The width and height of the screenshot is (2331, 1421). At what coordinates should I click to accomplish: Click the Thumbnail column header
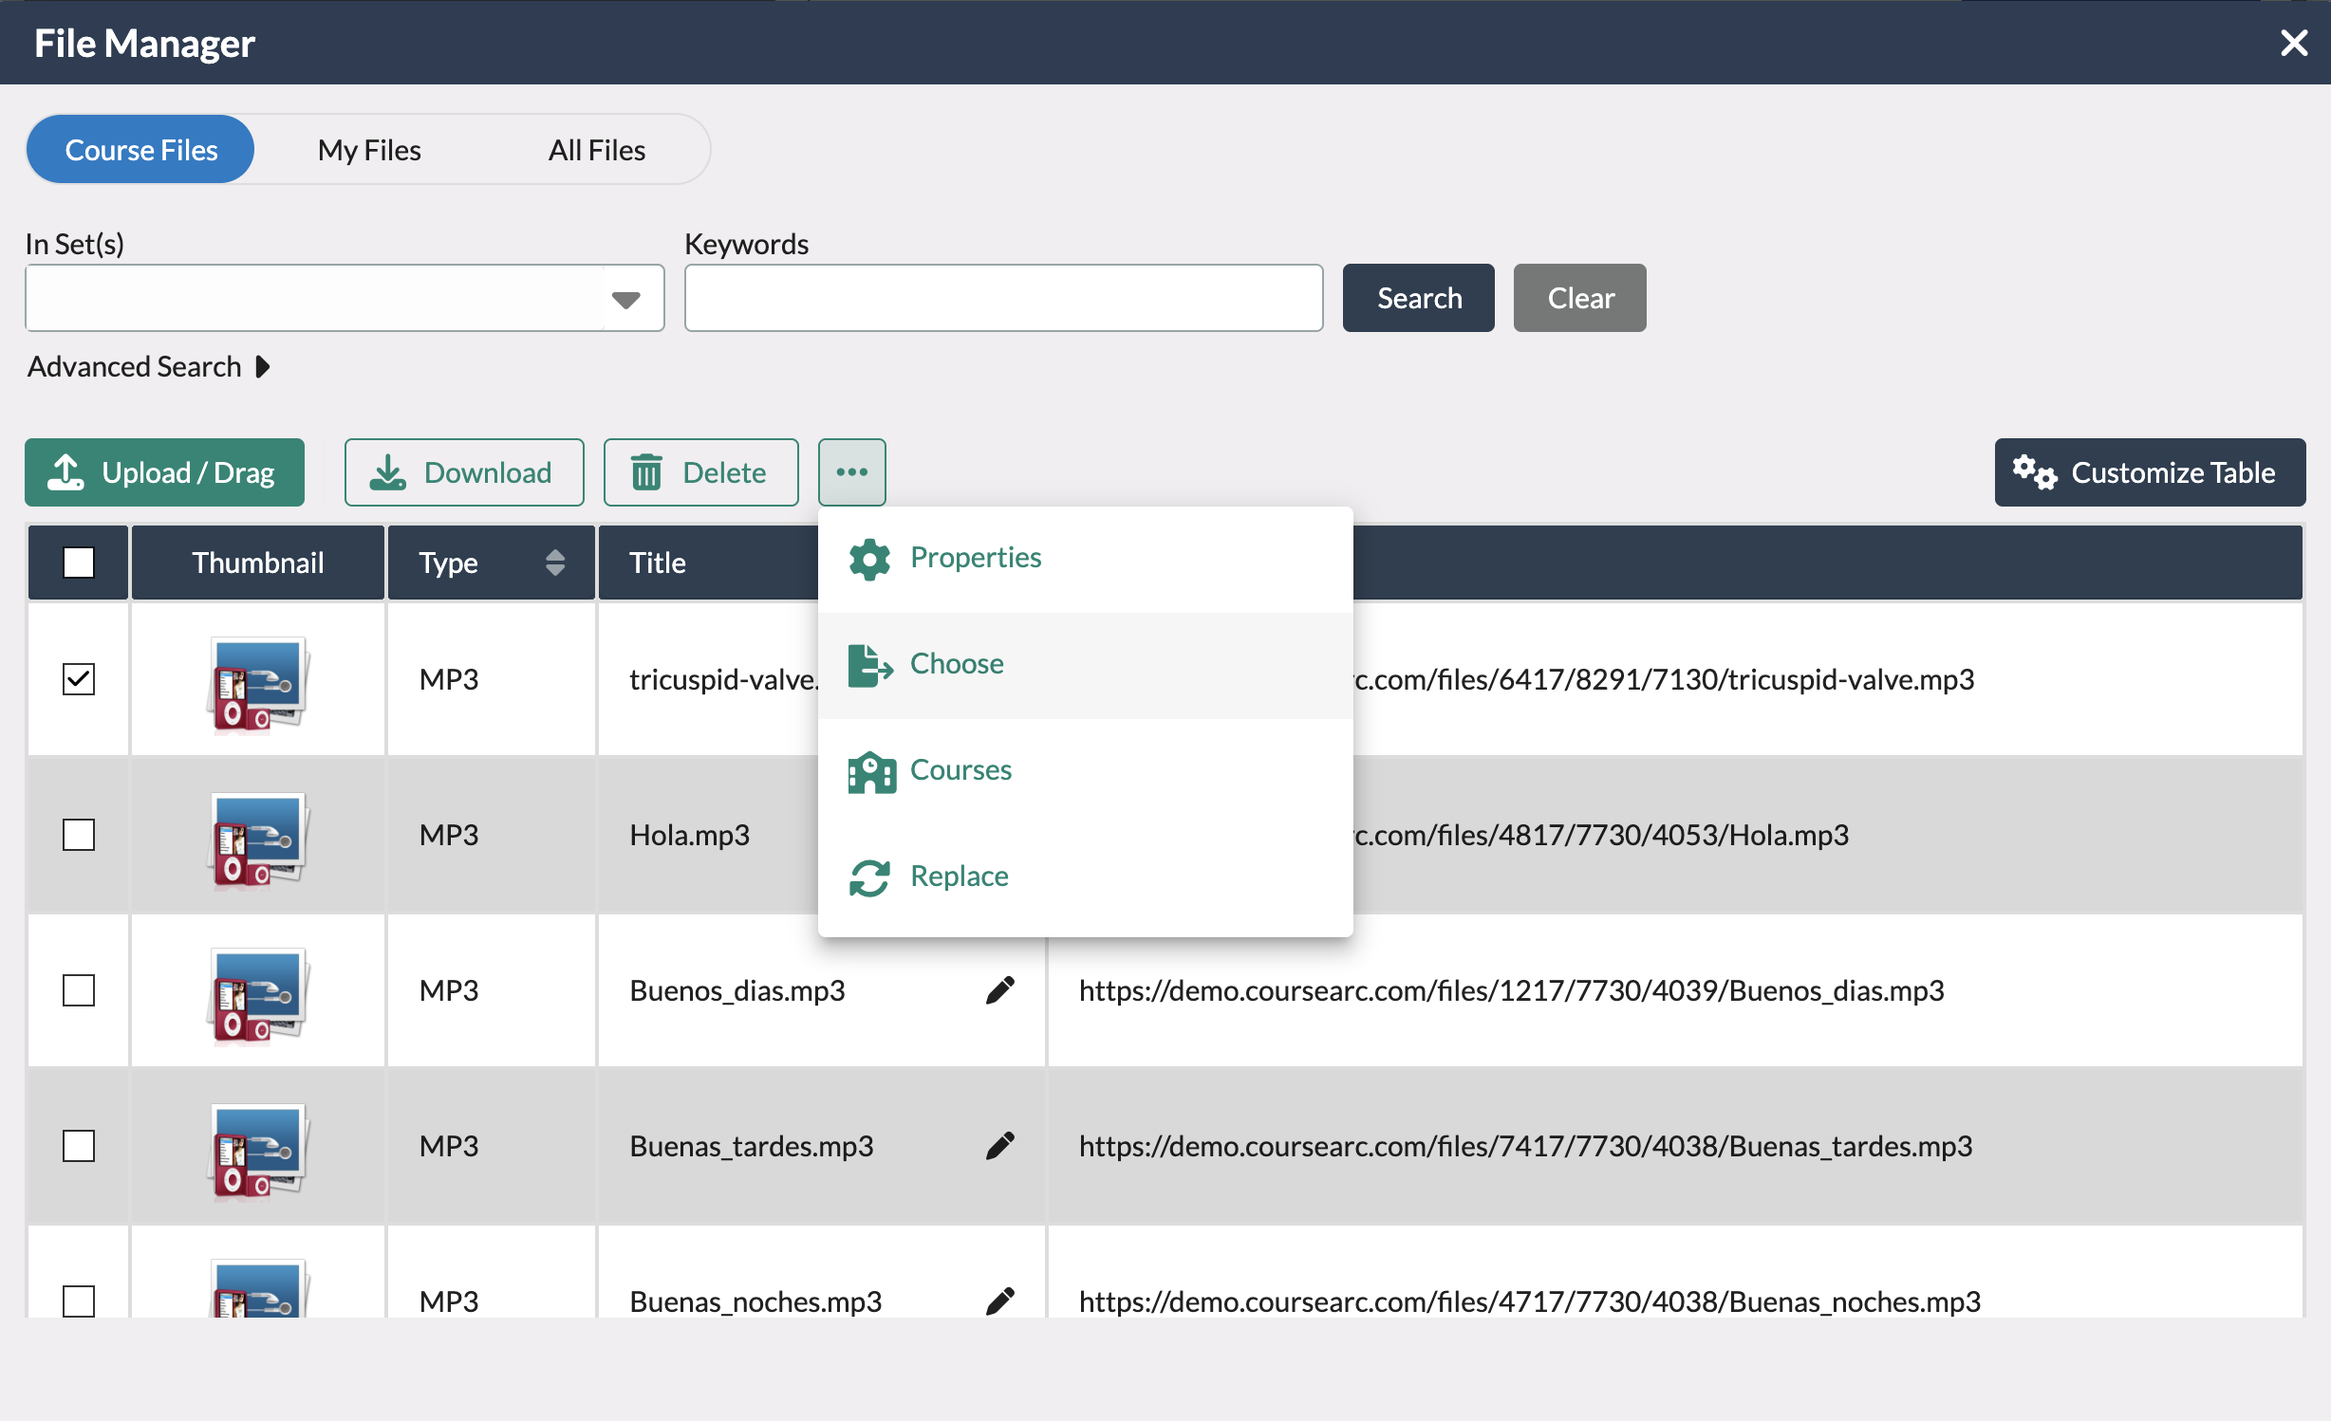(x=257, y=563)
